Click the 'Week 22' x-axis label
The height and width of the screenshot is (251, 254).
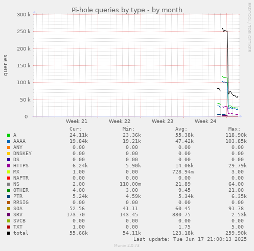click(x=120, y=121)
